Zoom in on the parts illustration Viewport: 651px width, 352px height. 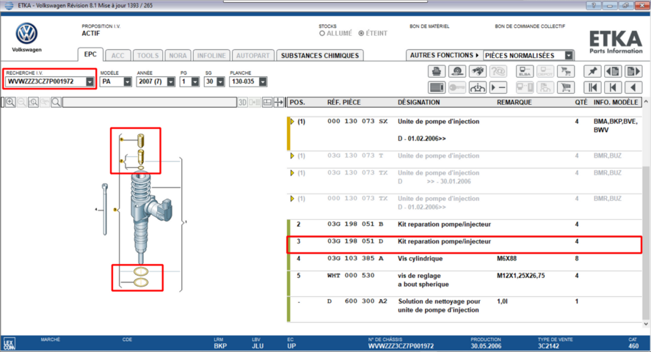pyautogui.click(x=10, y=102)
